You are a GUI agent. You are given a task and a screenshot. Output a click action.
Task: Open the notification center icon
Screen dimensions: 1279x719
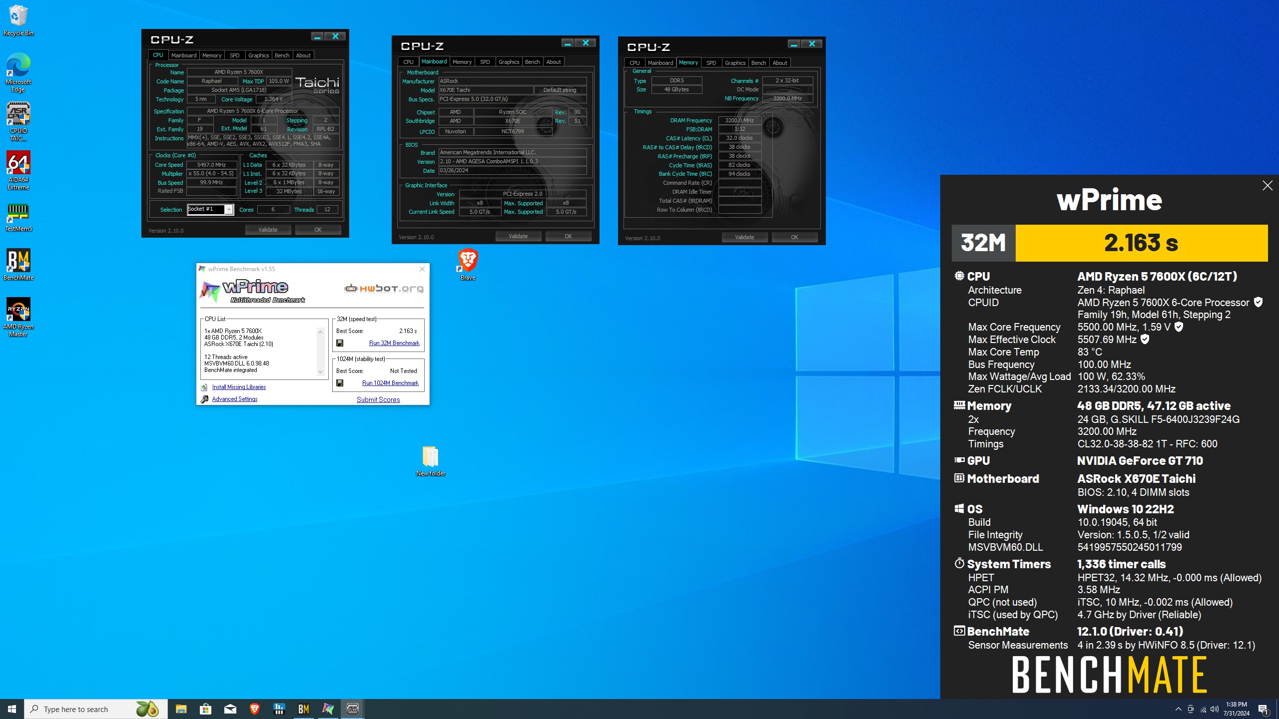1263,709
